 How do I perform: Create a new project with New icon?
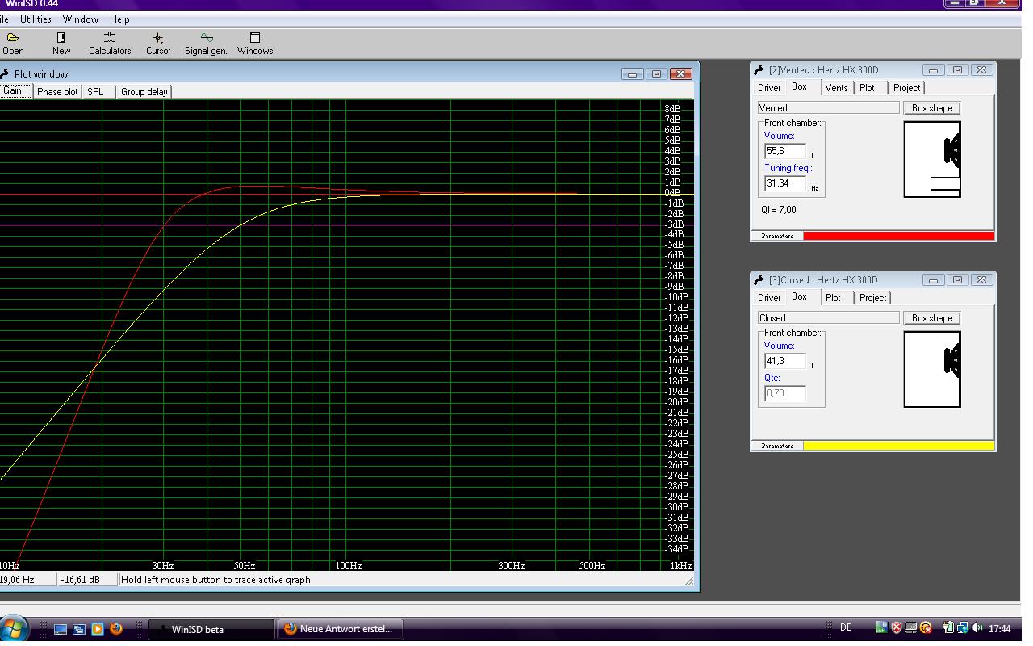[61, 44]
